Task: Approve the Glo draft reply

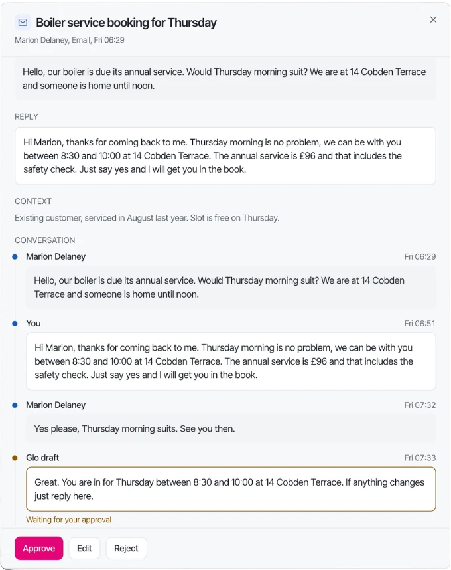Action: pos(39,548)
